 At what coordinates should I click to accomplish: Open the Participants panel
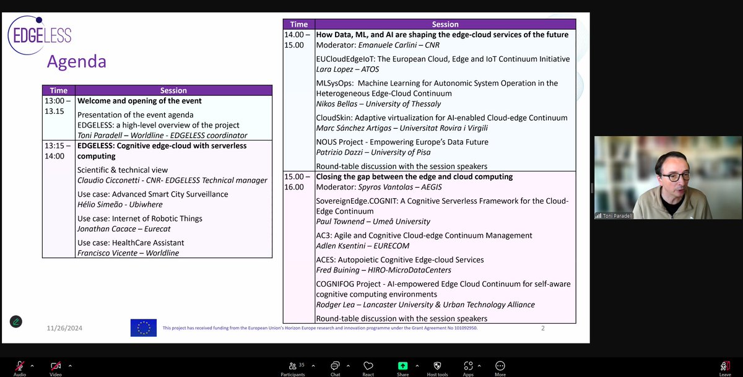293,368
